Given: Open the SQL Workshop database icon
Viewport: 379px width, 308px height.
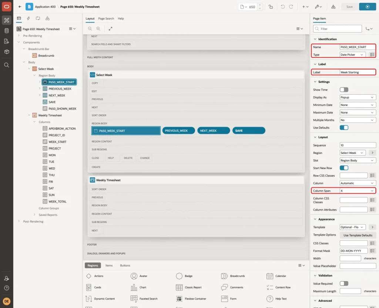Looking at the screenshot, I should 7,31.
